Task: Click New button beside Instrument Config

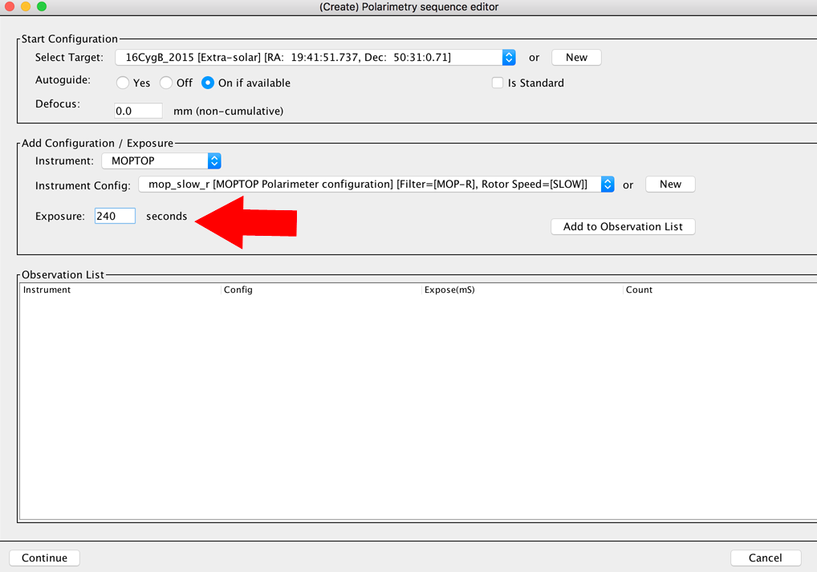Action: coord(670,185)
